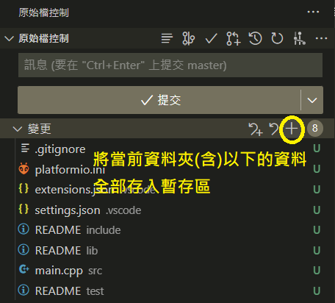Click the checkmark commit icon in toolbar
335x303 pixels.
(x=211, y=38)
